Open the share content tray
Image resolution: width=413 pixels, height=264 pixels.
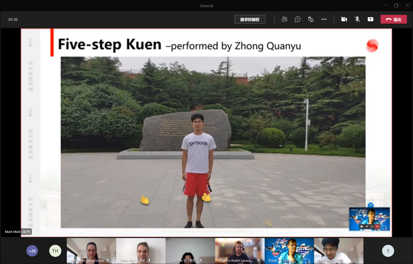pyautogui.click(x=370, y=19)
